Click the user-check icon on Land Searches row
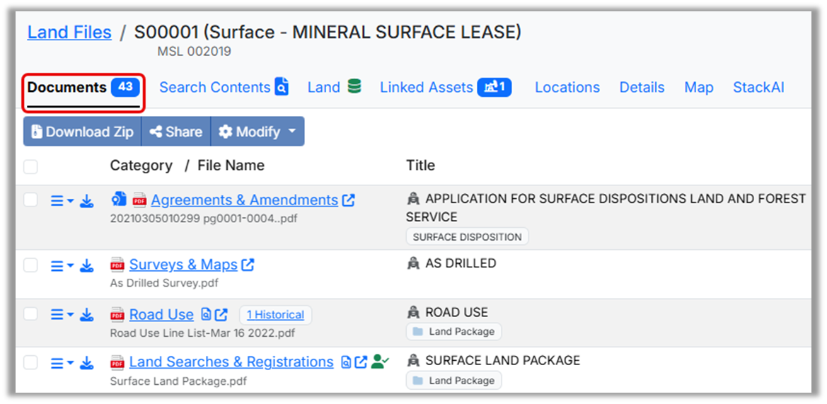The image size is (827, 404). click(380, 362)
